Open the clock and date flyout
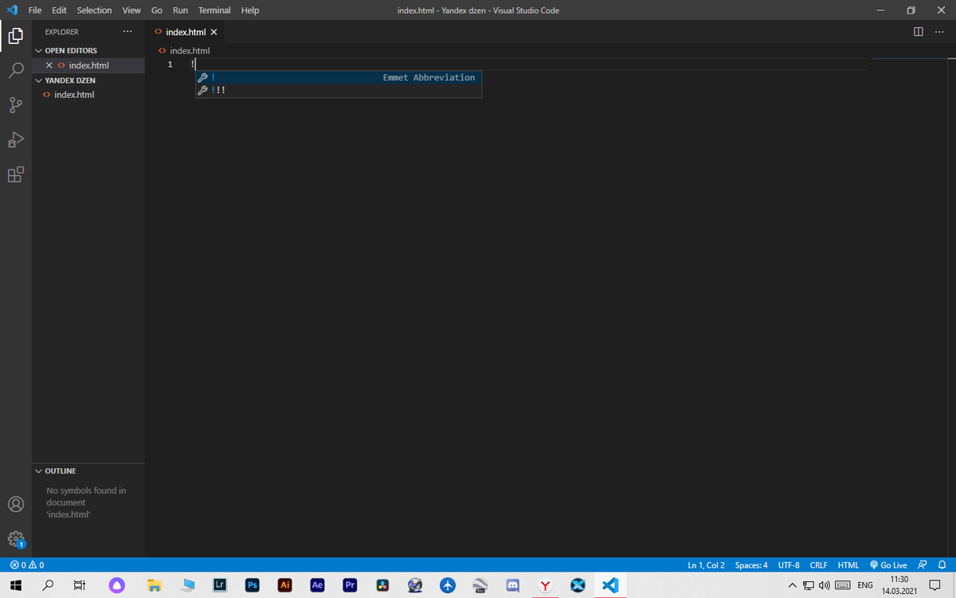The image size is (956, 598). point(899,585)
